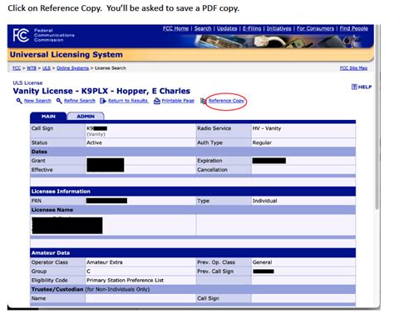Open the Updates link in top navigation
This screenshot has height=319, width=394.
point(227,28)
